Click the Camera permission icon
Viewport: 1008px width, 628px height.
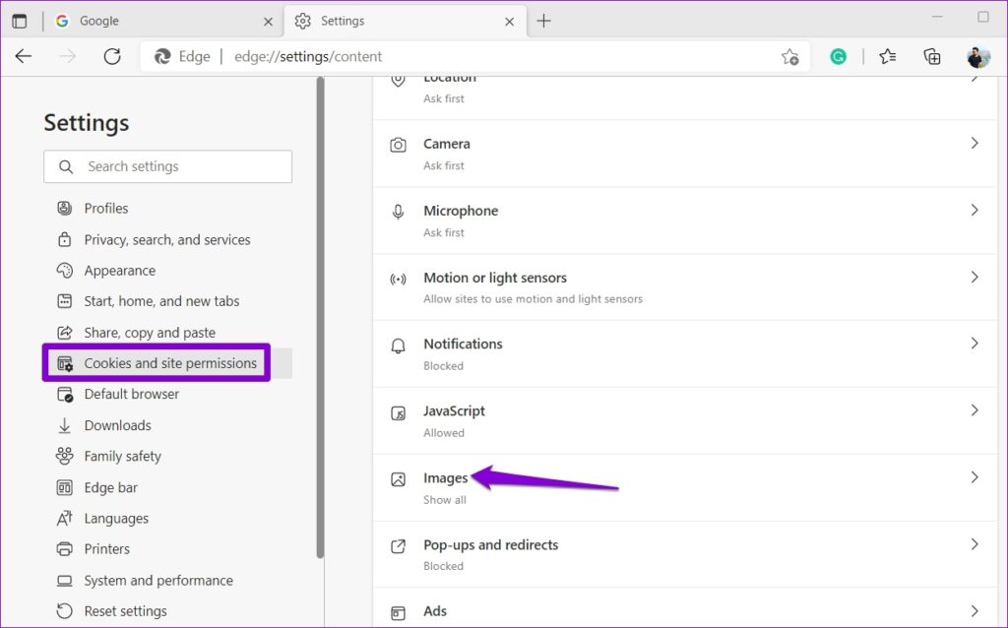coord(398,144)
